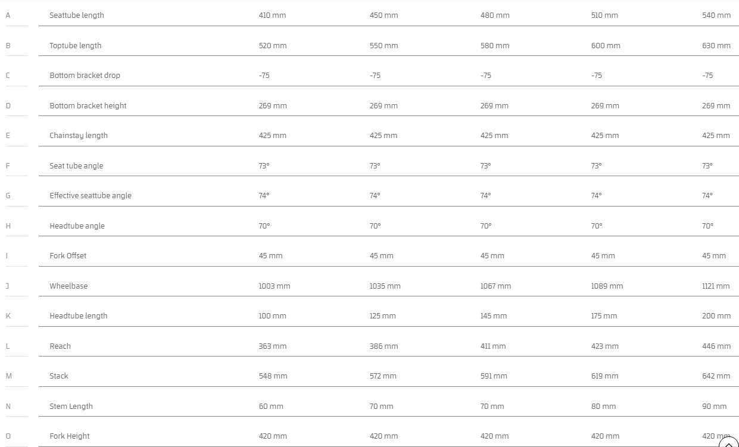
Task: Select the Seattube length row label
Action: (77, 15)
